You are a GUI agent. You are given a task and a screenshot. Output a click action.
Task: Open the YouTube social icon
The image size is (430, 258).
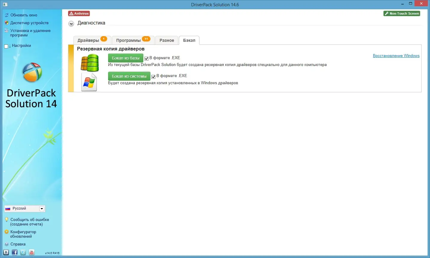click(x=31, y=252)
